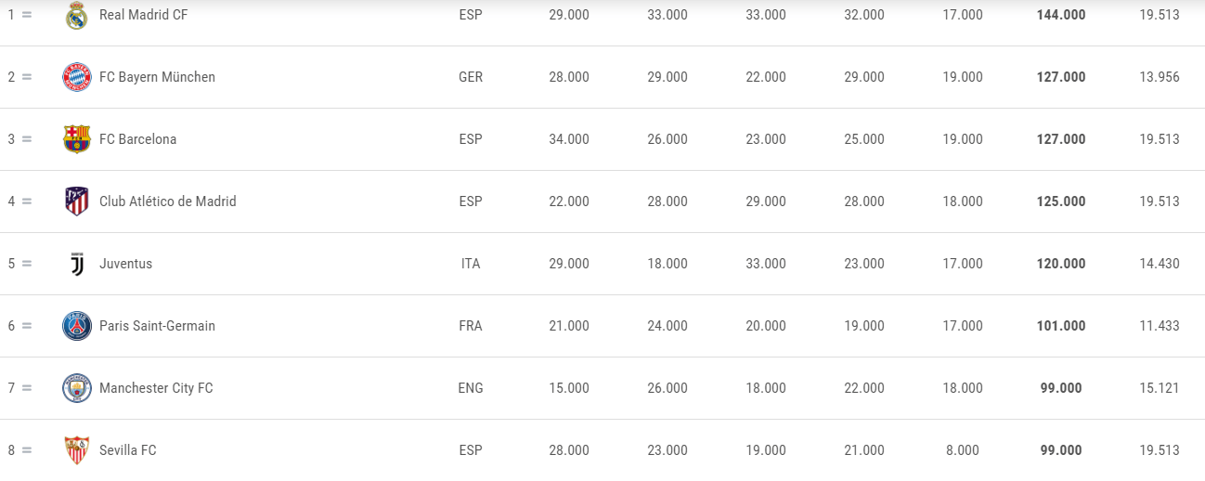Click Real Madrid's total of 144.000
1205x481 pixels.
[1060, 15]
